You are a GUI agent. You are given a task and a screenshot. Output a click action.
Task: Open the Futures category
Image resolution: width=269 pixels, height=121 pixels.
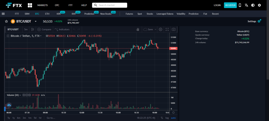tap(129, 14)
